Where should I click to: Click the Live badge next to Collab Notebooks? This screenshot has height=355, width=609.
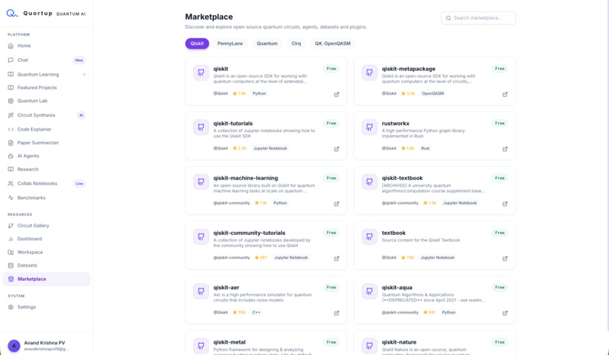[x=79, y=184]
